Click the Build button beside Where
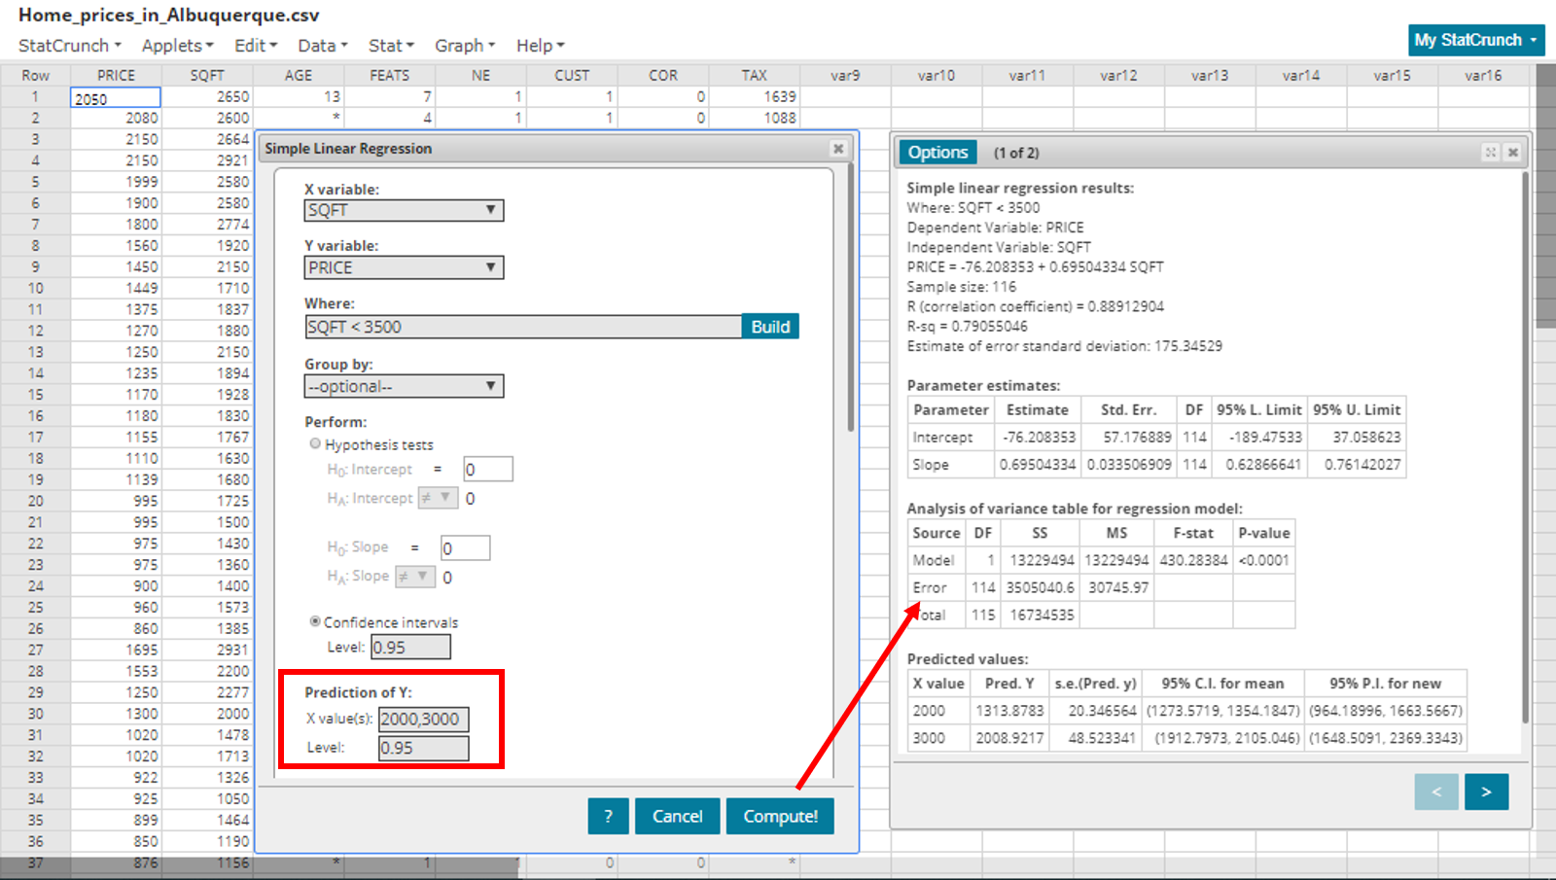This screenshot has width=1556, height=880. click(770, 327)
